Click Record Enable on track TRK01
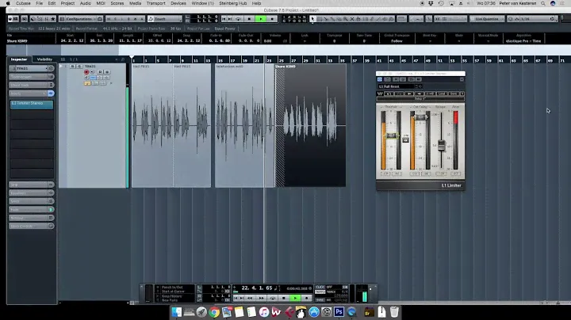The width and height of the screenshot is (571, 320). (x=86, y=72)
